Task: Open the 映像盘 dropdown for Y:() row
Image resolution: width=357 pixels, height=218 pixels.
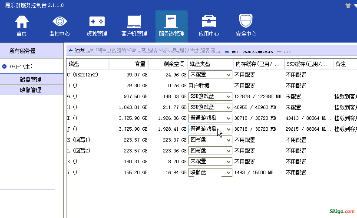Action: coord(210,172)
